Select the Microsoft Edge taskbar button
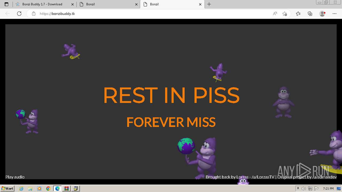 point(57,189)
